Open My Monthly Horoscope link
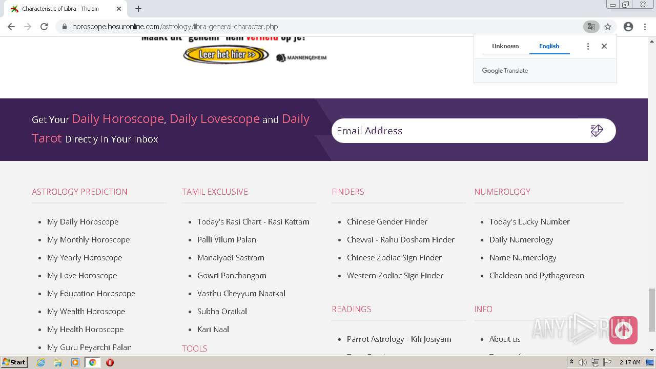Screen dimensions: 656x369 click(88, 240)
